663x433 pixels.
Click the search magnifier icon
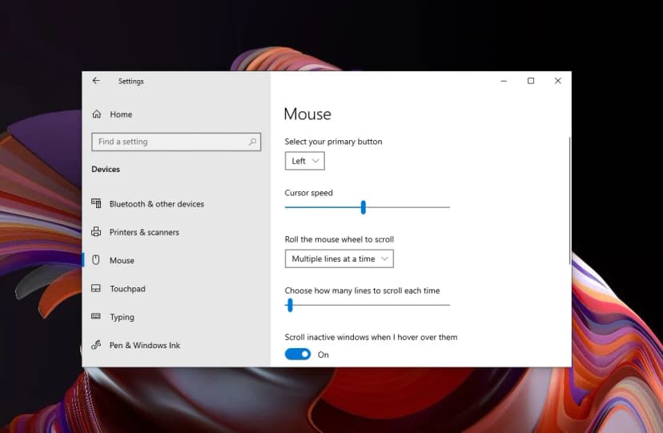[253, 142]
